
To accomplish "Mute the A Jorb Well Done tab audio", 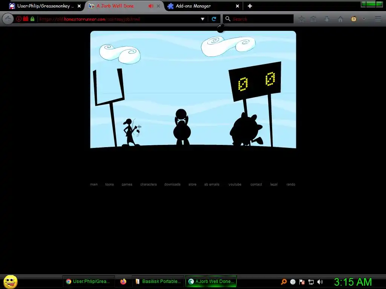I will (151, 6).
